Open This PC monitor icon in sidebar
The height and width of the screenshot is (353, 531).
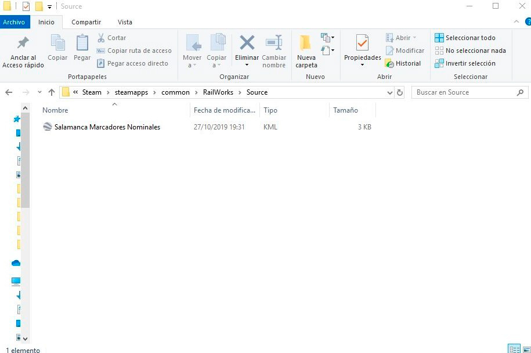pyautogui.click(x=16, y=281)
